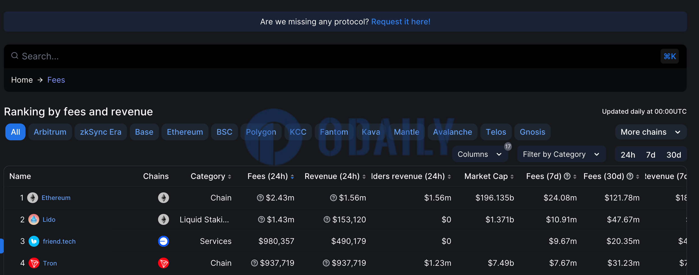This screenshot has width=699, height=275.
Task: Filter by KCC chain
Action: [298, 132]
